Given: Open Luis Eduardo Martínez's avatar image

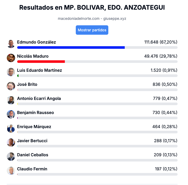Looking at the screenshot, I should point(11,72).
